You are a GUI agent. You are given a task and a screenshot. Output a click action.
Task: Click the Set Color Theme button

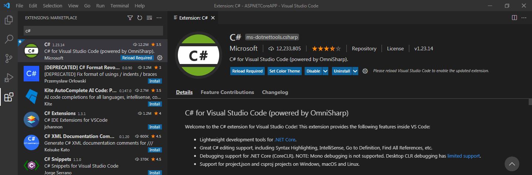tap(285, 71)
